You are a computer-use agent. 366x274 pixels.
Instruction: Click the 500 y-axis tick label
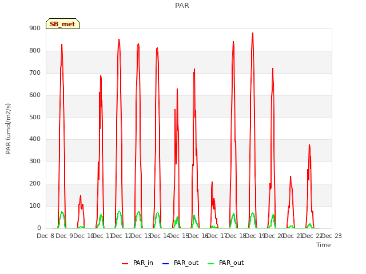click(x=35, y=117)
